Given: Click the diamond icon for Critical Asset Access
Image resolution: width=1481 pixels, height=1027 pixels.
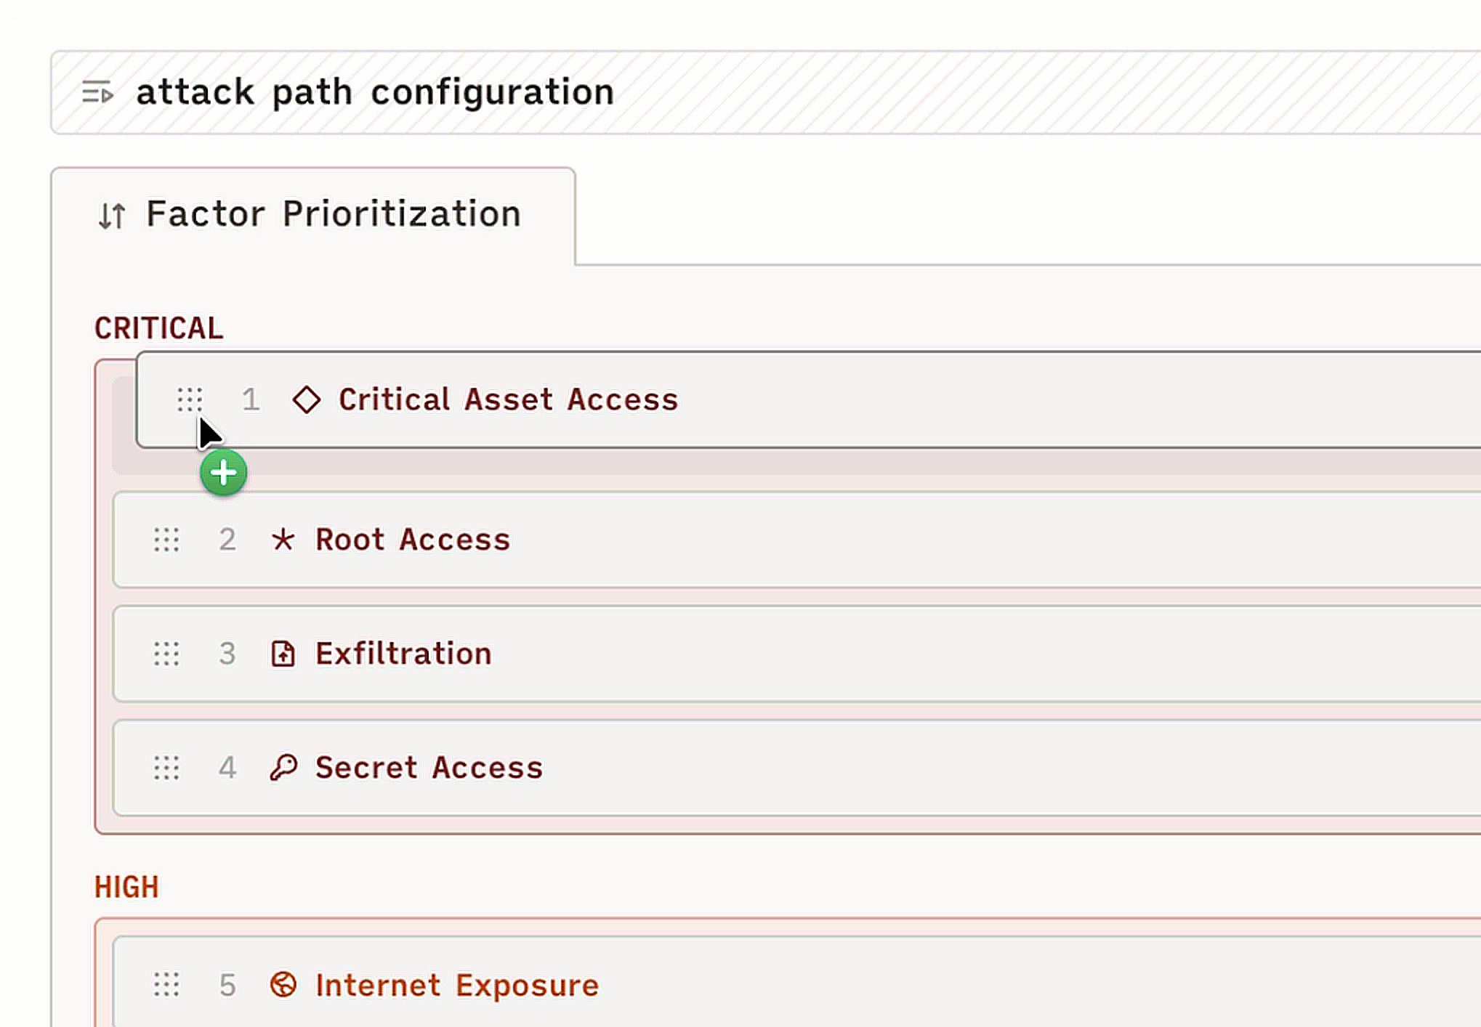Looking at the screenshot, I should pyautogui.click(x=306, y=399).
